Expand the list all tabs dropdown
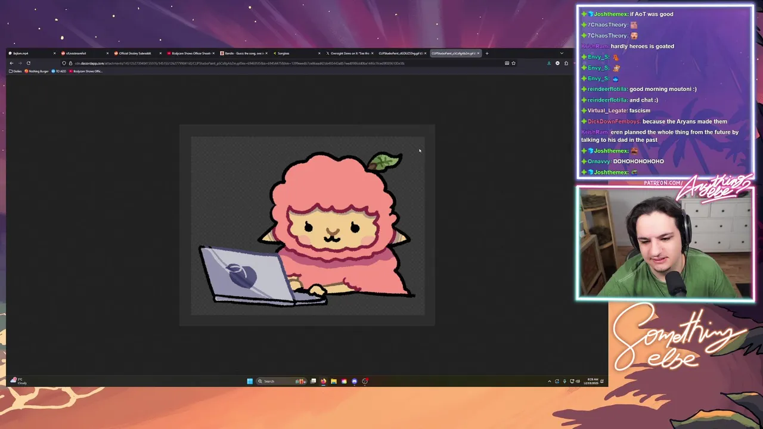 [562, 53]
